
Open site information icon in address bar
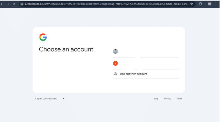22,4
